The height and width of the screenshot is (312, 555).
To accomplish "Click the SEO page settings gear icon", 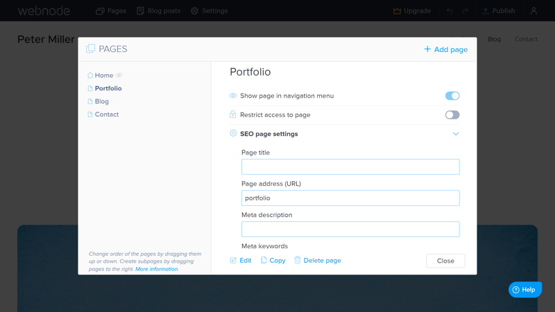I will (x=233, y=133).
